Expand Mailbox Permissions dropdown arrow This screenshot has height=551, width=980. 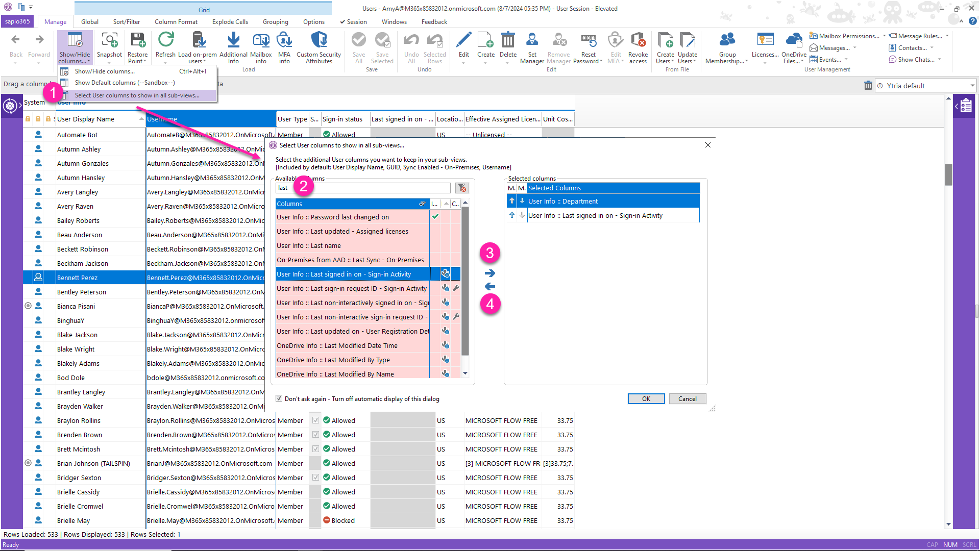click(x=884, y=36)
